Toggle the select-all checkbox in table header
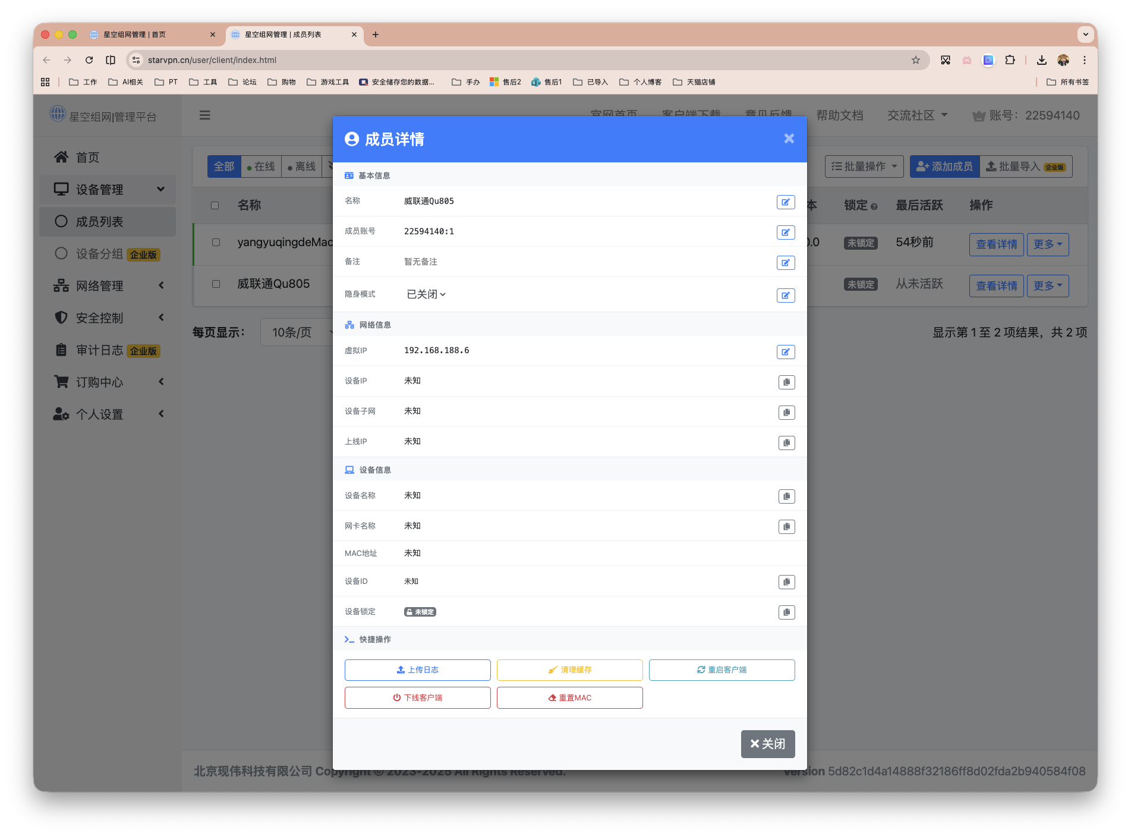The width and height of the screenshot is (1131, 836). (x=215, y=206)
